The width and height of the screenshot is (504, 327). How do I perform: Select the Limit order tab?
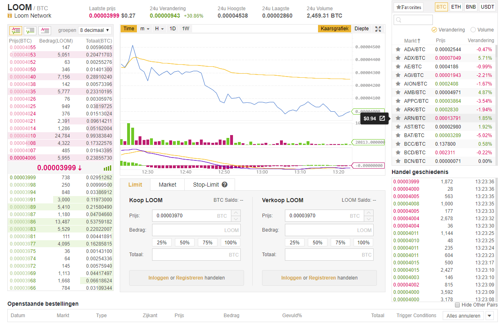point(135,185)
